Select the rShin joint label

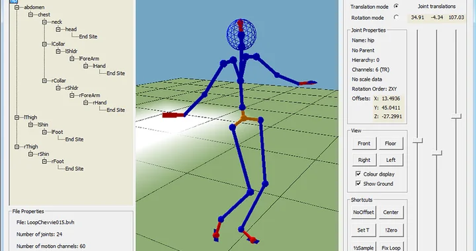44,154
